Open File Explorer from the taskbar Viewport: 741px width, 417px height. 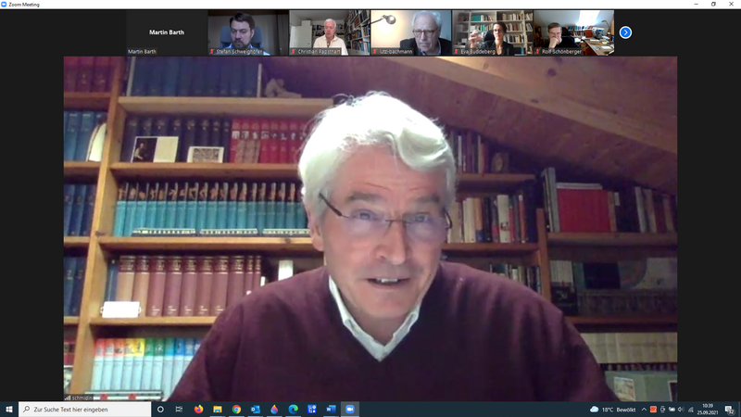pyautogui.click(x=218, y=409)
